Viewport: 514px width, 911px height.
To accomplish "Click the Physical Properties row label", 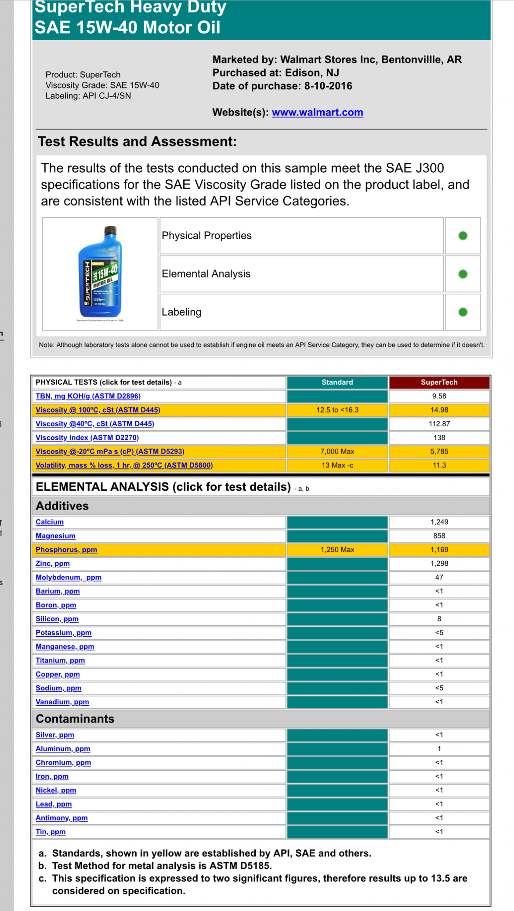I will [206, 236].
